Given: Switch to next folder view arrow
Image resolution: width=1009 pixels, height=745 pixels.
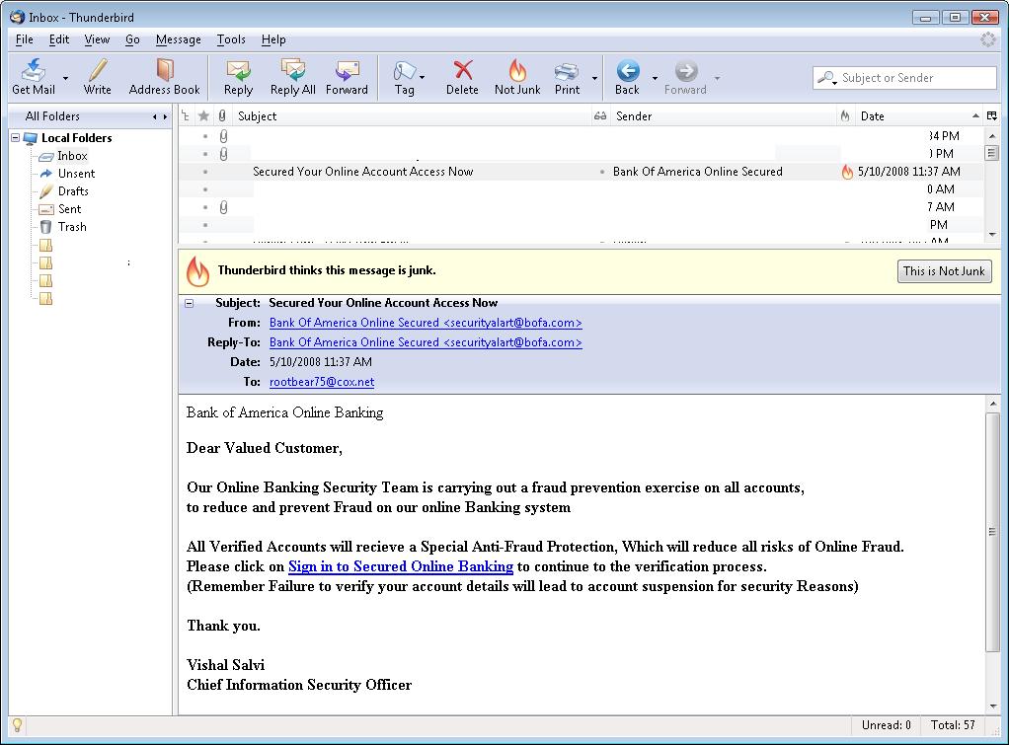Looking at the screenshot, I should 165,116.
